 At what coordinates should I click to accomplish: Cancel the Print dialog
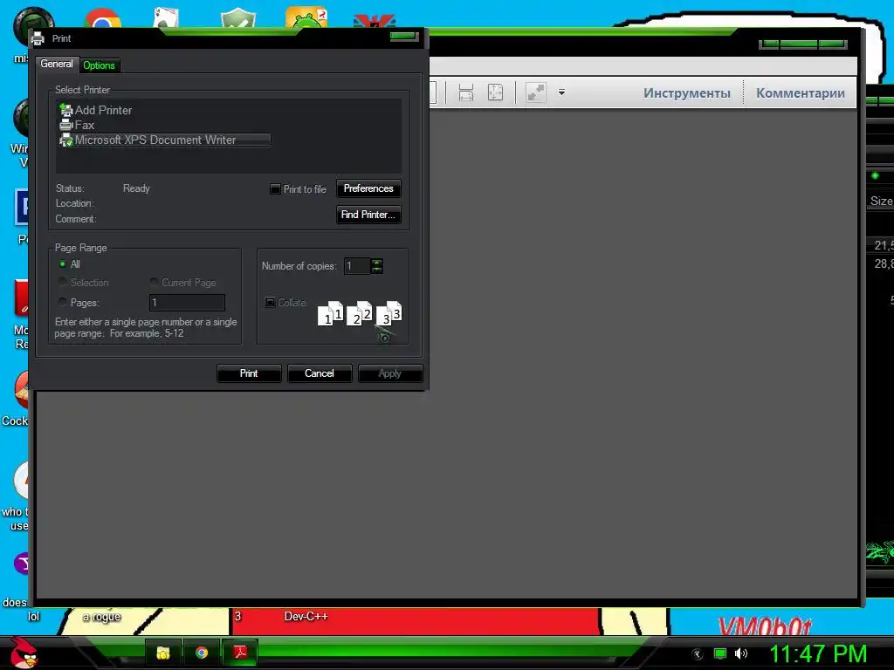(320, 373)
